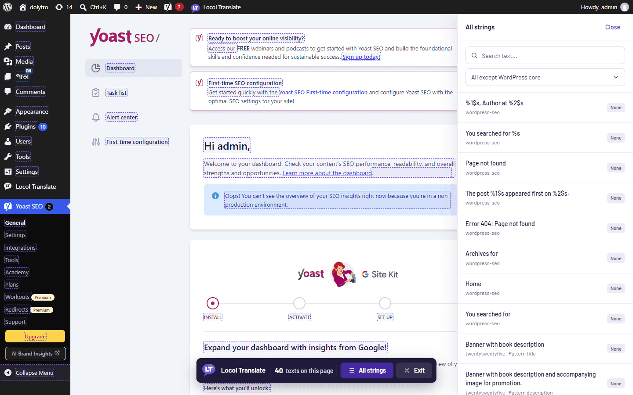
Task: Click the Posts pin icon in sidebar
Action: [8, 47]
